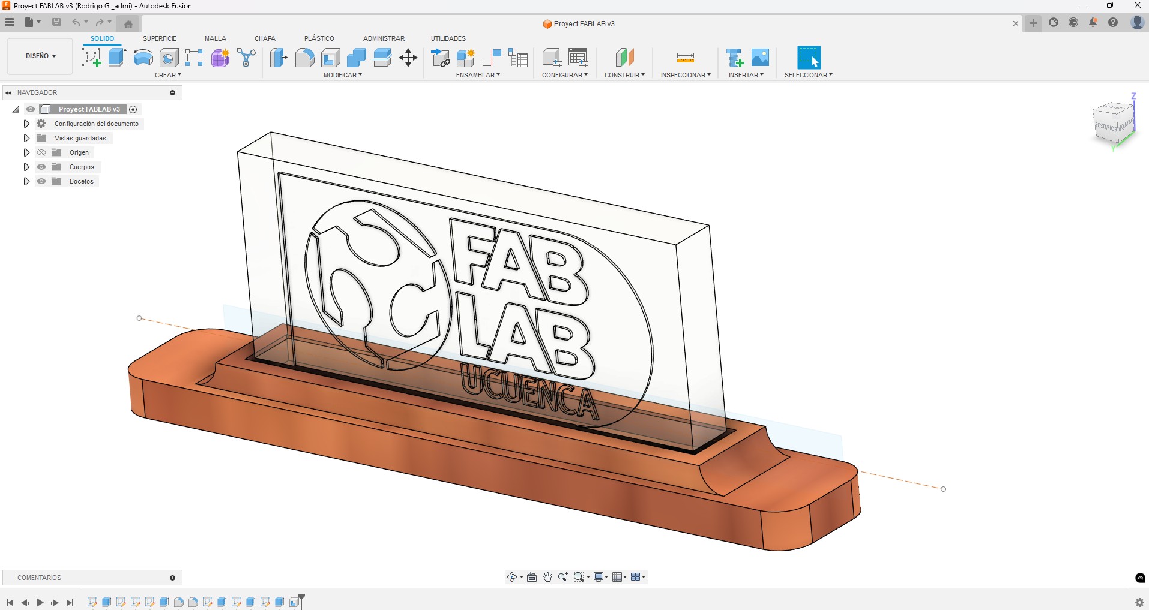Show the Origen folder in navigator
Viewport: 1149px width, 610px height.
(x=41, y=152)
